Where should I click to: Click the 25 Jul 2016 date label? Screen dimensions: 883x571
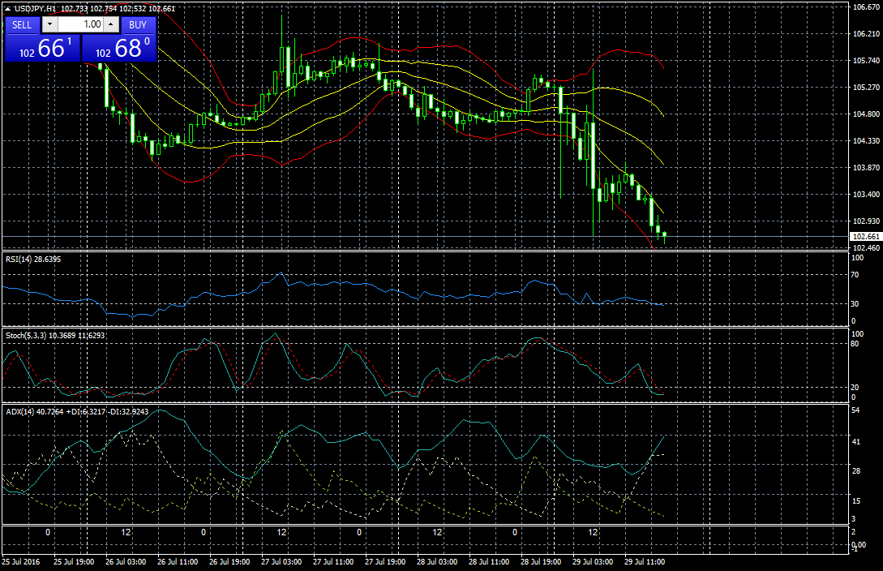coord(22,561)
